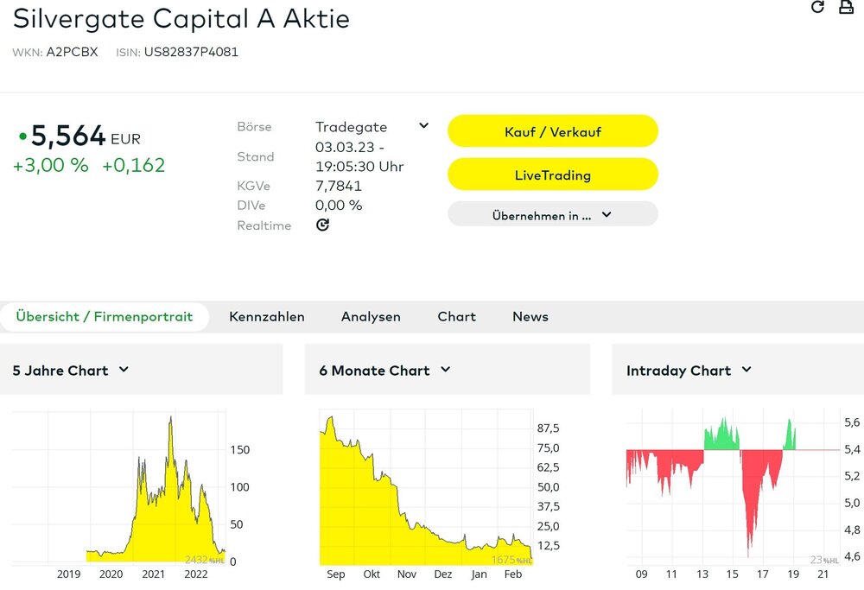Expand the 5 Jahre Chart dropdown
This screenshot has width=864, height=590.
(124, 370)
